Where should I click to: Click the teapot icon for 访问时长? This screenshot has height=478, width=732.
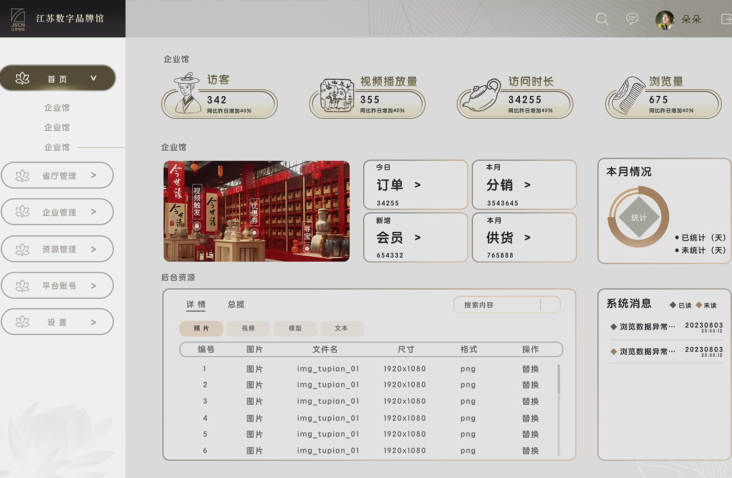click(x=481, y=95)
